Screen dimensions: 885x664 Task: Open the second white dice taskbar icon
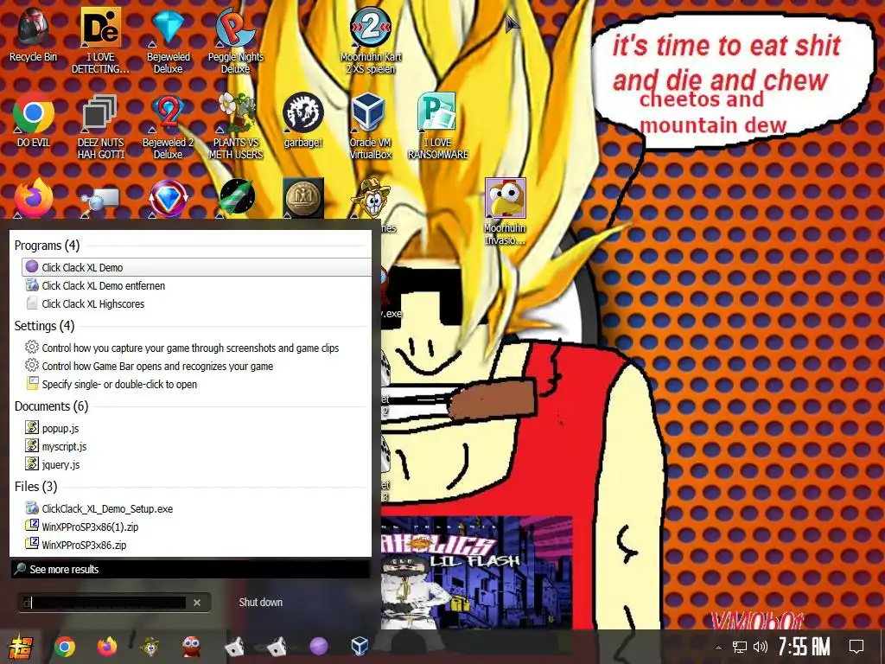(277, 647)
